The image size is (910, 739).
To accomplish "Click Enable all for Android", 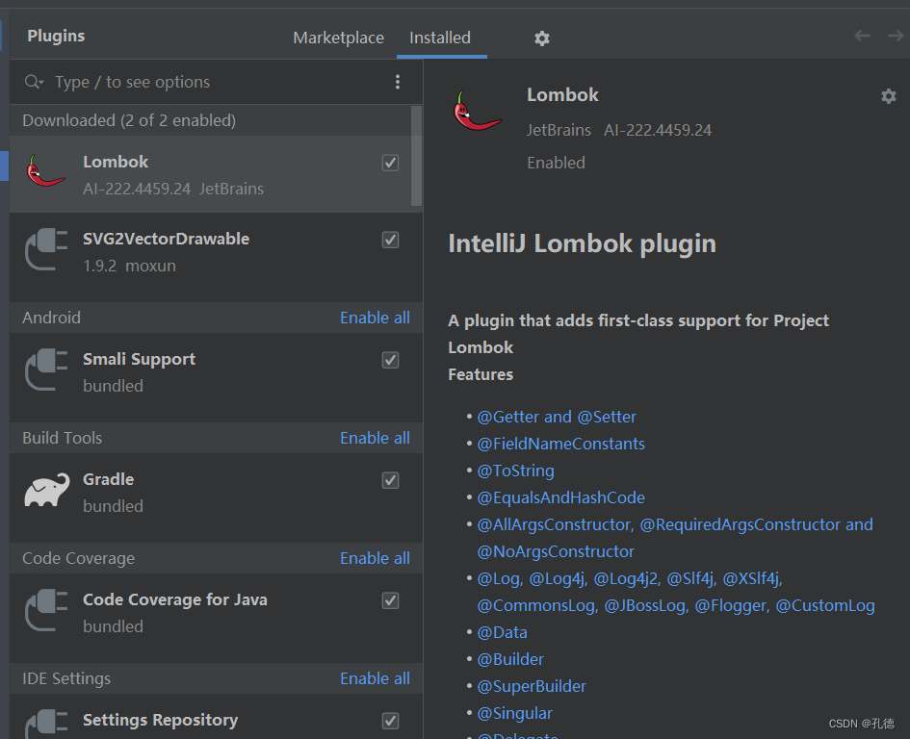I will [x=375, y=318].
